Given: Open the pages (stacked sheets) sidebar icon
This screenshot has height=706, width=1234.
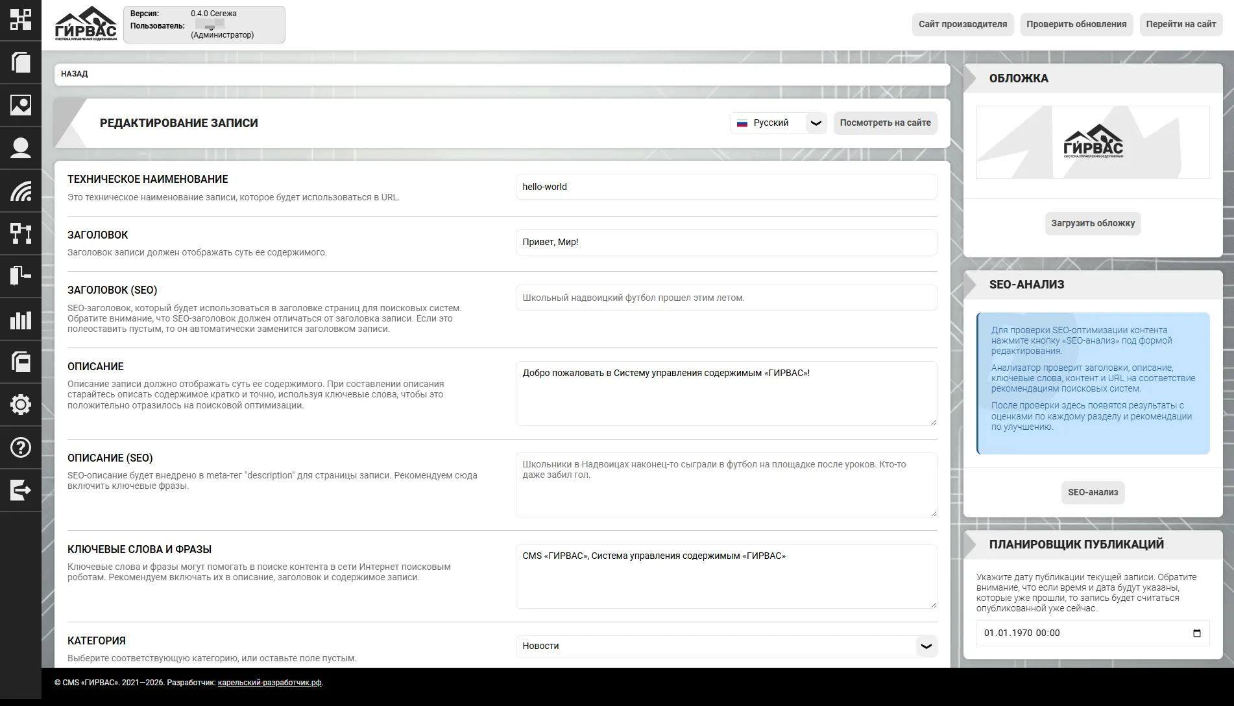Looking at the screenshot, I should pos(21,62).
